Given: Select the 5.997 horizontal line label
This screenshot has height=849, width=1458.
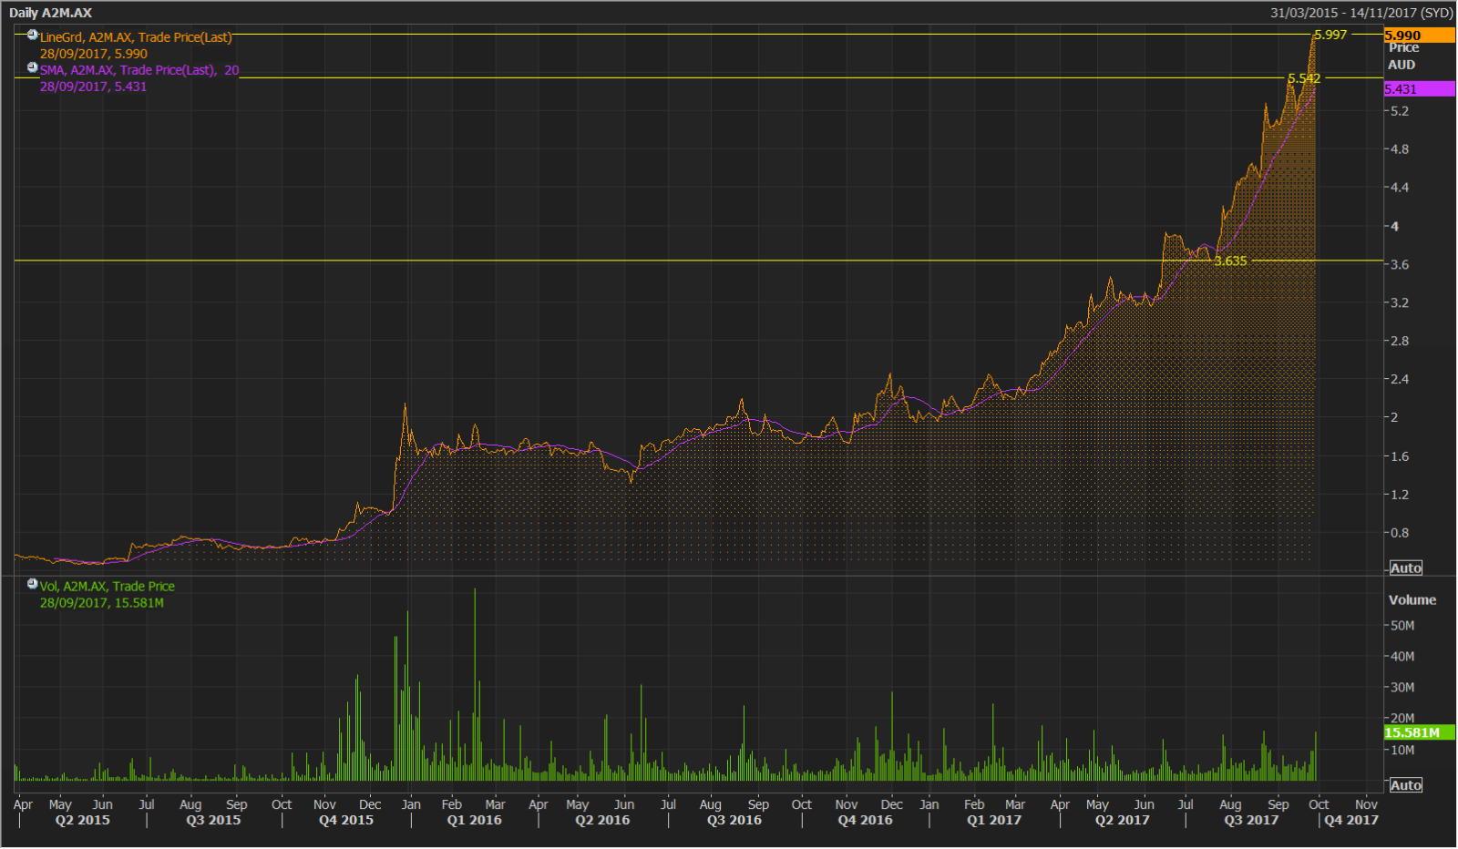Looking at the screenshot, I should (1330, 35).
